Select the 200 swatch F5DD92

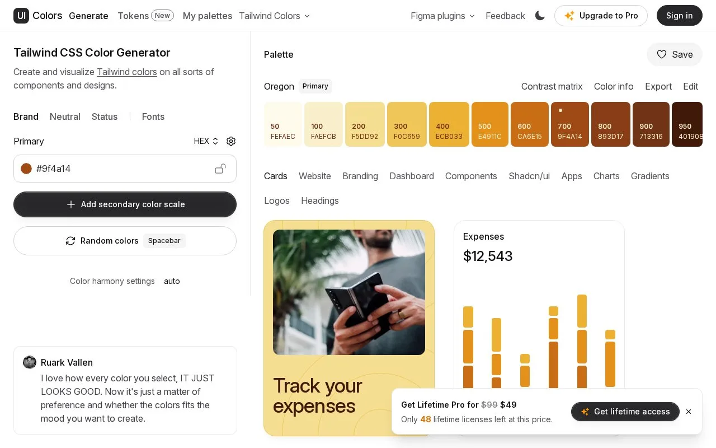pos(365,124)
